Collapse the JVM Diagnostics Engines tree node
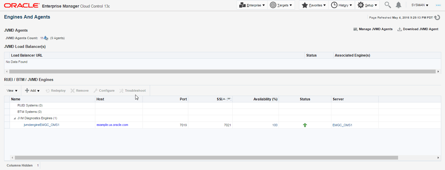The image size is (445, 170). (x=15, y=118)
